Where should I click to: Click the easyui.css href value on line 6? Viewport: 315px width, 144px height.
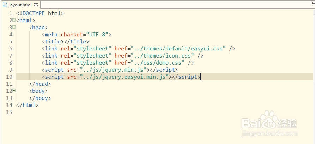(178, 49)
